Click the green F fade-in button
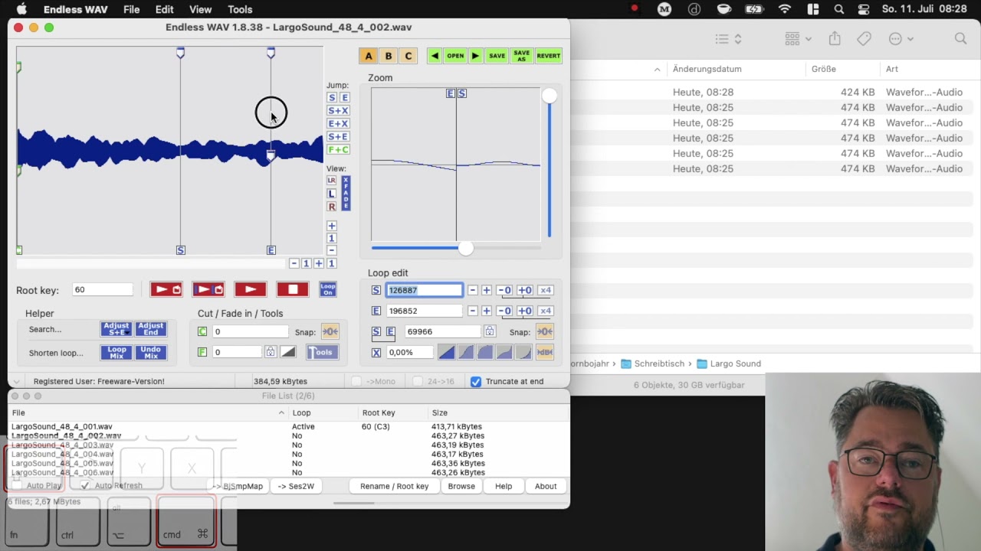The image size is (981, 551). coord(202,352)
